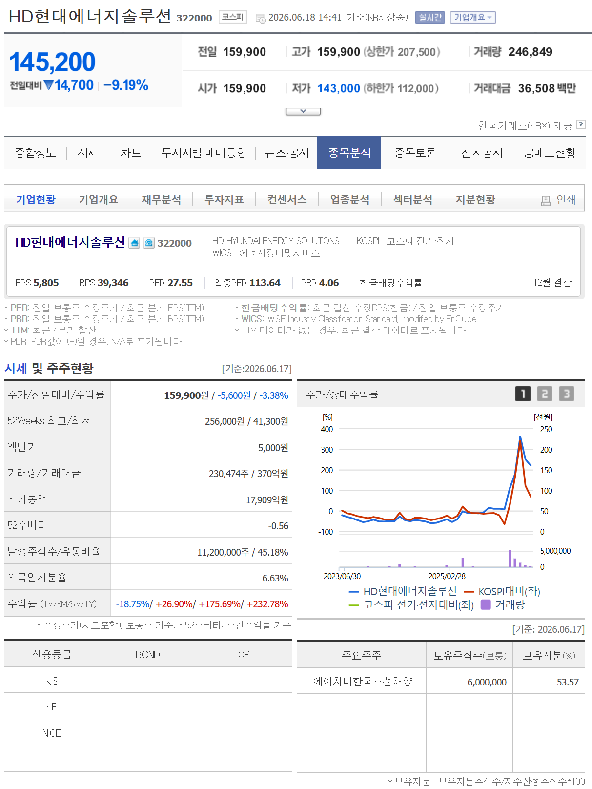This screenshot has width=592, height=789.
Task: Open the 기업개요 dropdown in header
Action: coord(472,18)
